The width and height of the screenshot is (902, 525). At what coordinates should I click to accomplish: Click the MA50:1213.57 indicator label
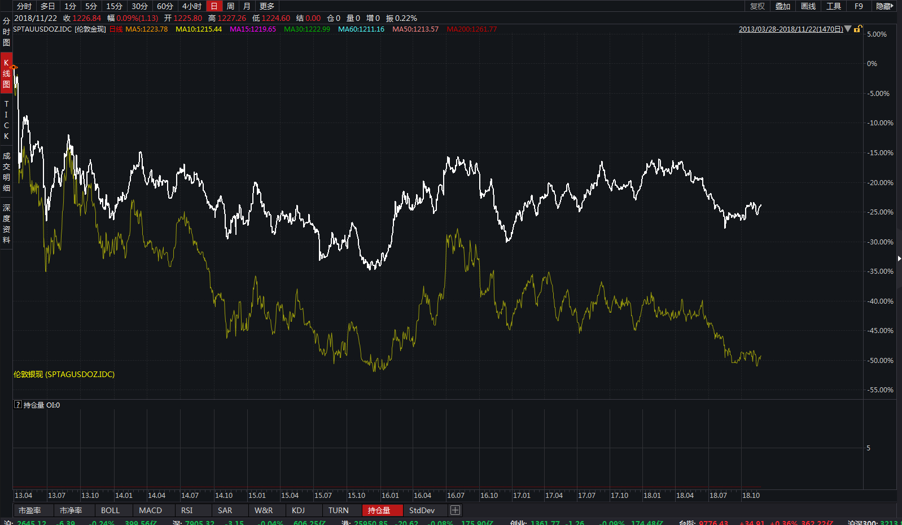[x=415, y=29]
